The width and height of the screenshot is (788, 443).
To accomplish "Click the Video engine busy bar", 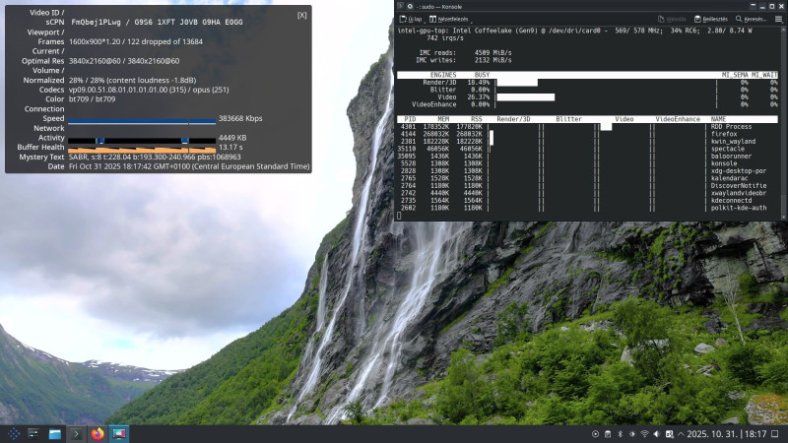I will pyautogui.click(x=526, y=97).
